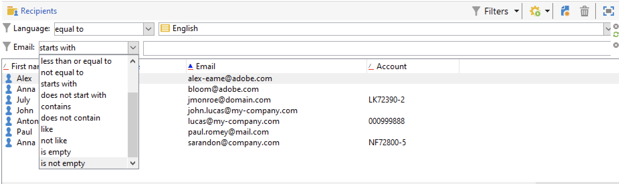619x184 pixels.
Task: Click the green refresh arrows icon
Action: pyautogui.click(x=616, y=34)
